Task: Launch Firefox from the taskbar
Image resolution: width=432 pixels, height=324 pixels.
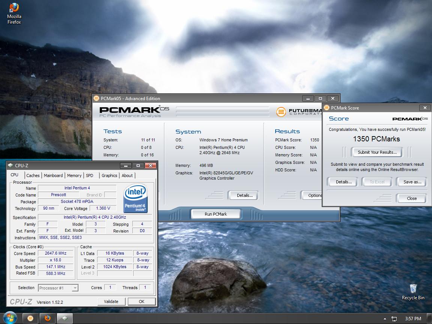Action: click(x=47, y=318)
